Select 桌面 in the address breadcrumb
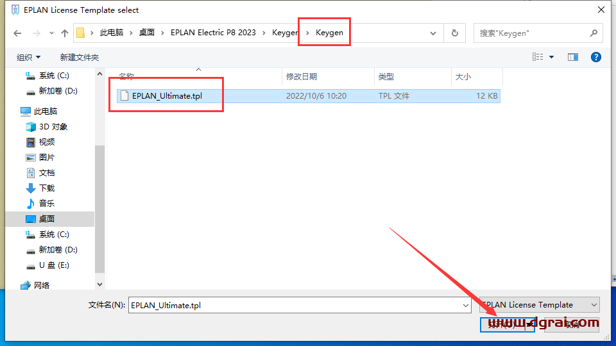Screen dimensions: 616x346 coord(147,33)
